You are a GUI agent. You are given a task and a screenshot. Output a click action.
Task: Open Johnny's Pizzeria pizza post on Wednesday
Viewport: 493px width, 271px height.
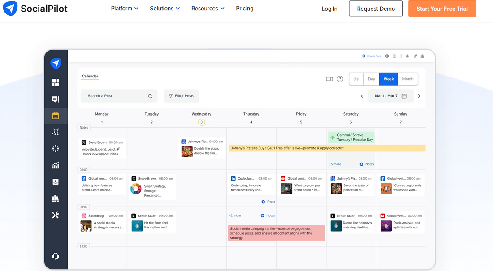click(202, 148)
